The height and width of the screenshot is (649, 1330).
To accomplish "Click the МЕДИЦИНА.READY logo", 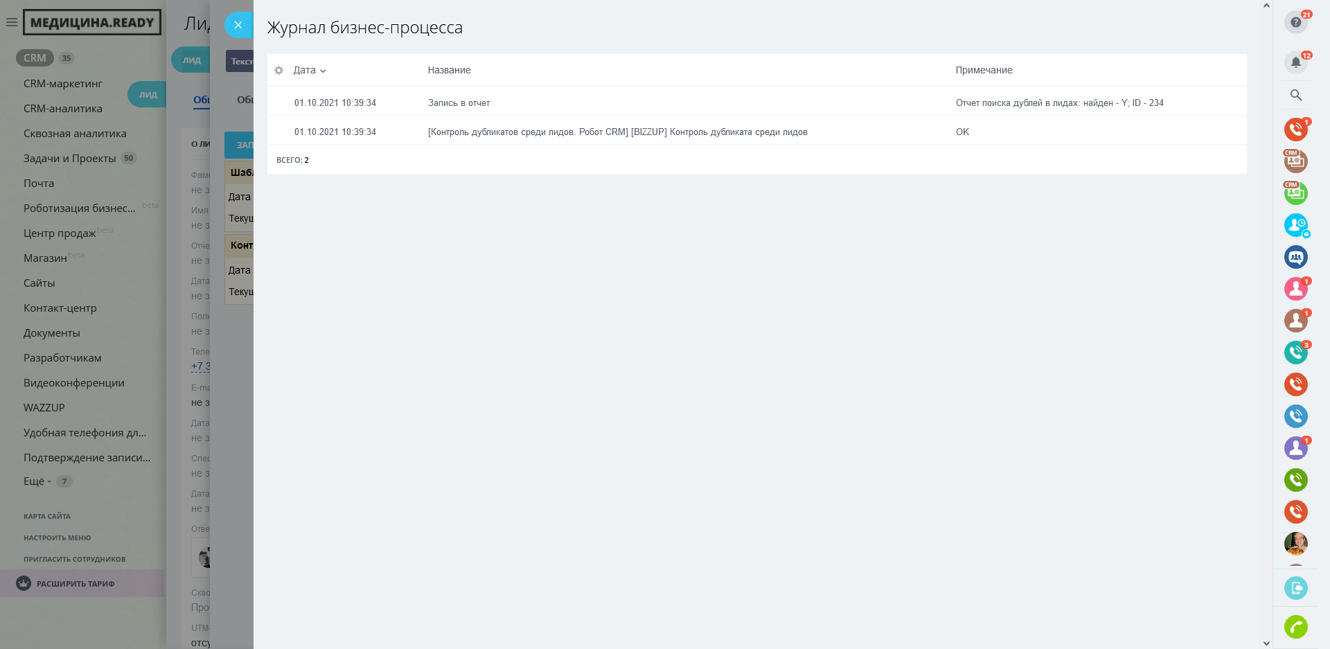I will click(92, 22).
